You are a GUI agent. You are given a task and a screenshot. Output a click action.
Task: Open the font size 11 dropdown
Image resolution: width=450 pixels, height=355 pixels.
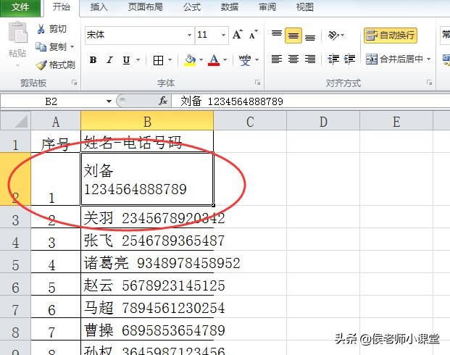coord(223,35)
